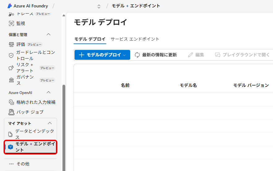Viewport: 273px width, 171px height.
Task: Collapse the マイ アセット section
Action: 50,123
